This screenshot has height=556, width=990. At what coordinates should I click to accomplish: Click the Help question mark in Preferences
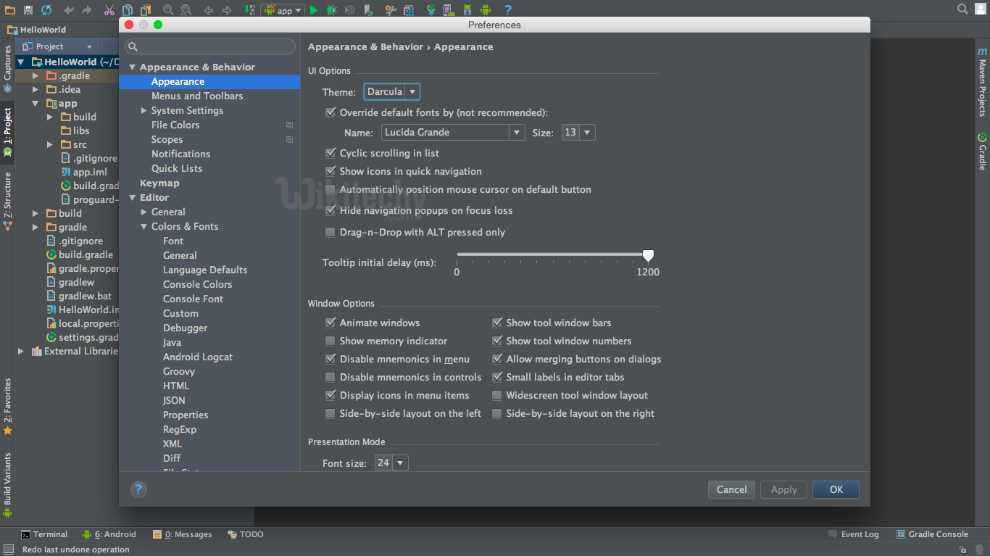click(x=138, y=489)
